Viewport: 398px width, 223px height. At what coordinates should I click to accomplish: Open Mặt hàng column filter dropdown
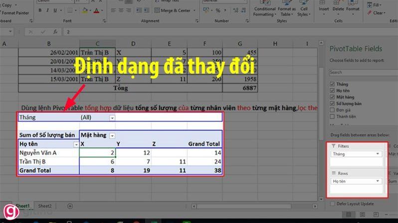(112, 136)
